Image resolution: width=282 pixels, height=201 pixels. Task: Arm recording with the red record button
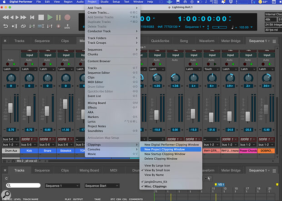67,17
